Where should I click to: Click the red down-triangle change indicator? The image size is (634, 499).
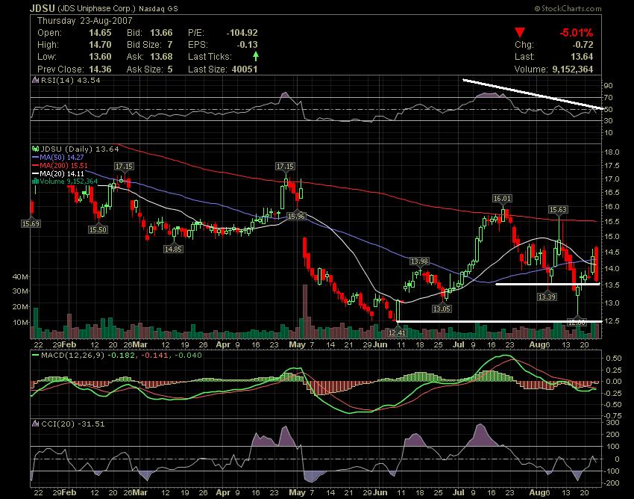click(520, 33)
